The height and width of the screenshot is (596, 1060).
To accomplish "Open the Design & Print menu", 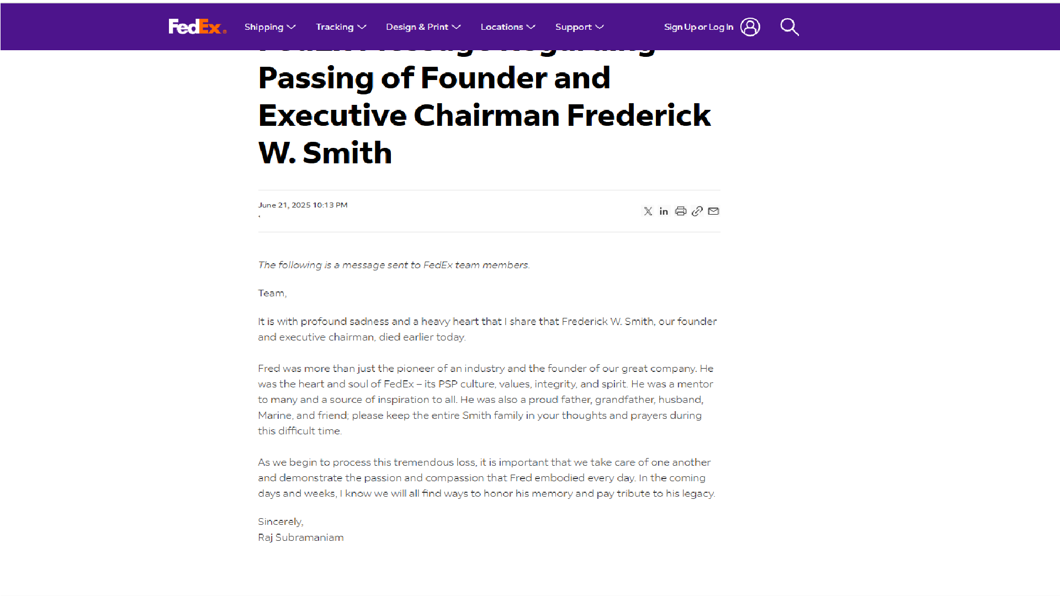I will tap(417, 26).
